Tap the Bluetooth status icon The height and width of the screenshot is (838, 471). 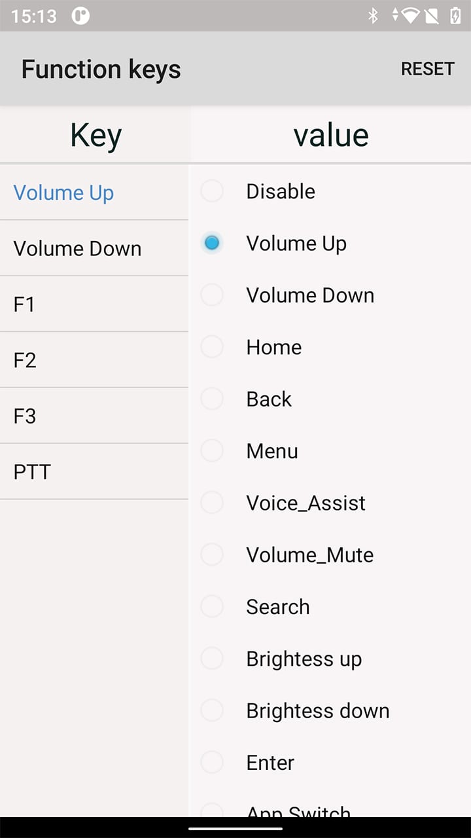click(x=373, y=16)
